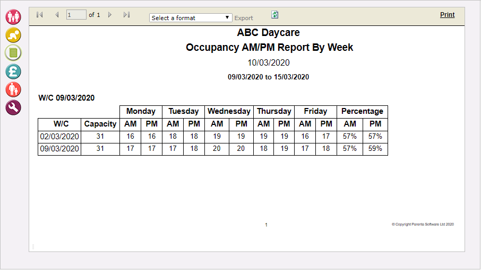Click the dropdown arrow of format selector
This screenshot has width=481, height=270.
[x=227, y=17]
